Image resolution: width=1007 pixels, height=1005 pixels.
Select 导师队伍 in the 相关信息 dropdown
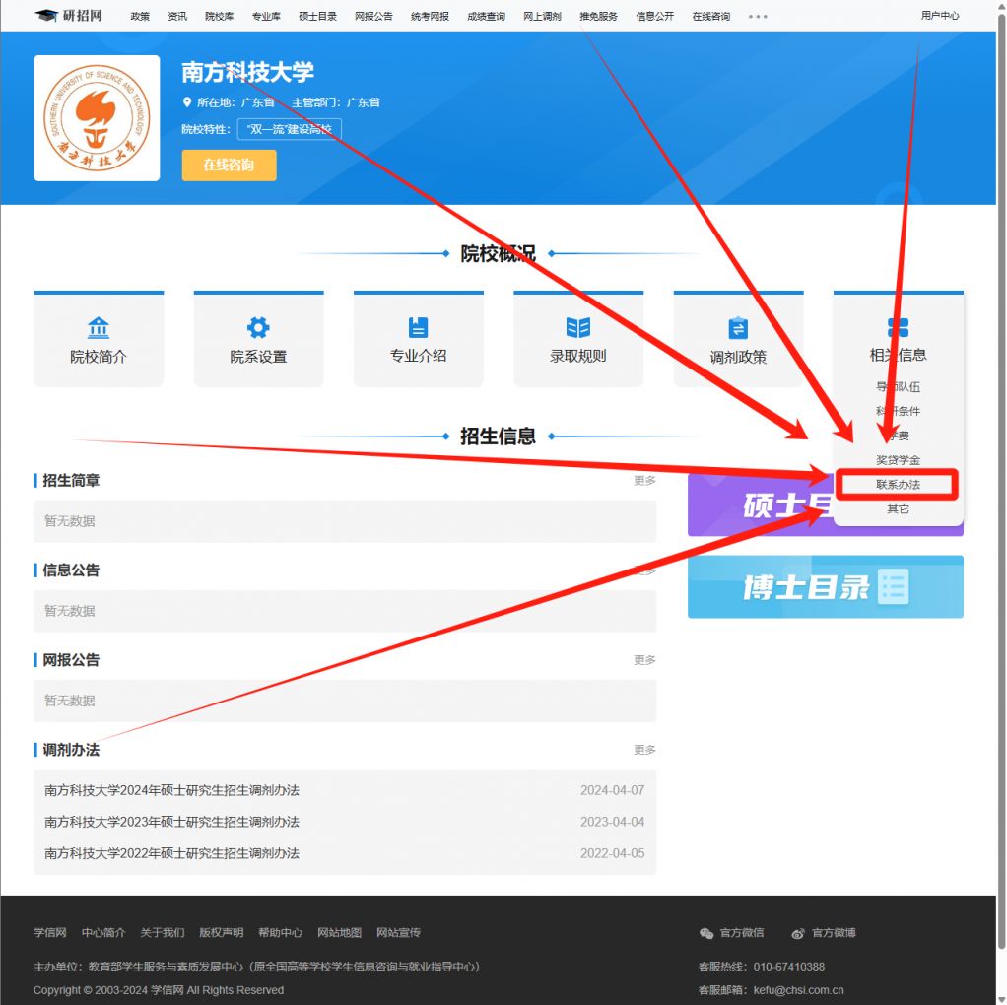(898, 386)
